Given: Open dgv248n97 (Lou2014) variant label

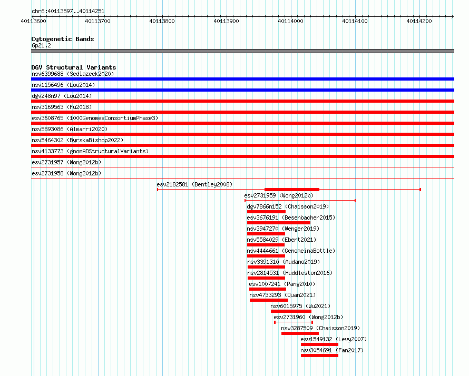Looking at the screenshot, I should pos(62,96).
